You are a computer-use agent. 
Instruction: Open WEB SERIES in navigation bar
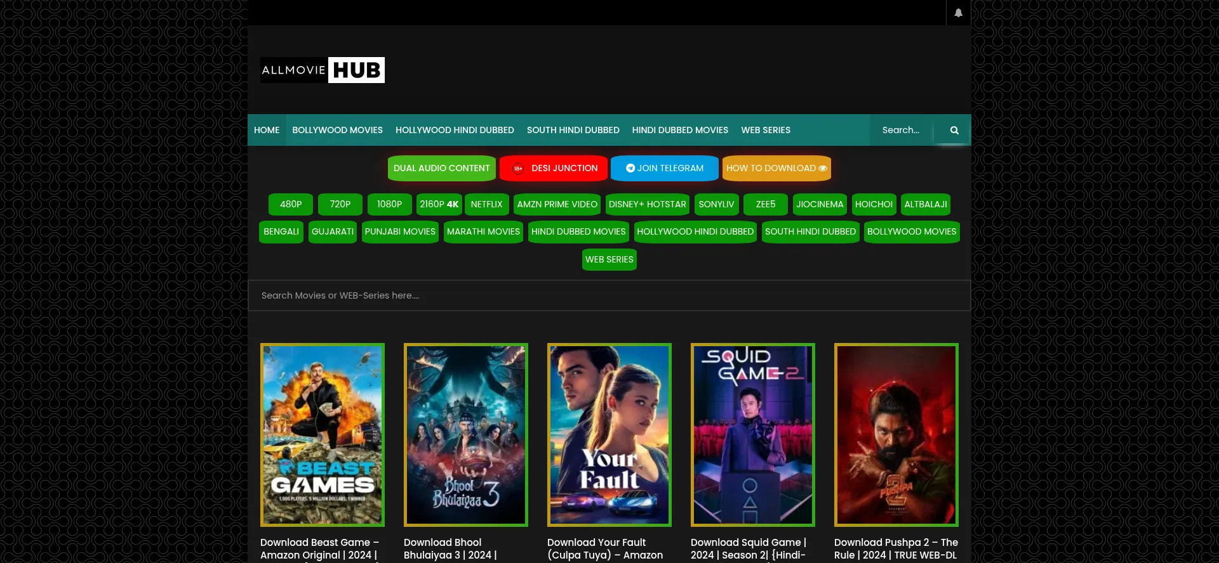pos(766,130)
